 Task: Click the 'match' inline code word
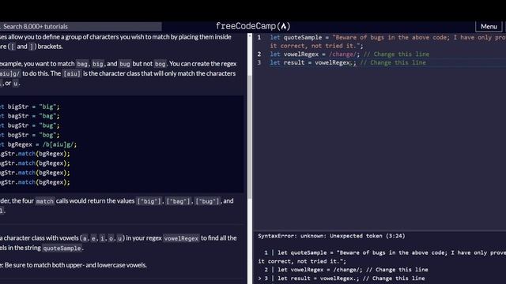pos(45,201)
